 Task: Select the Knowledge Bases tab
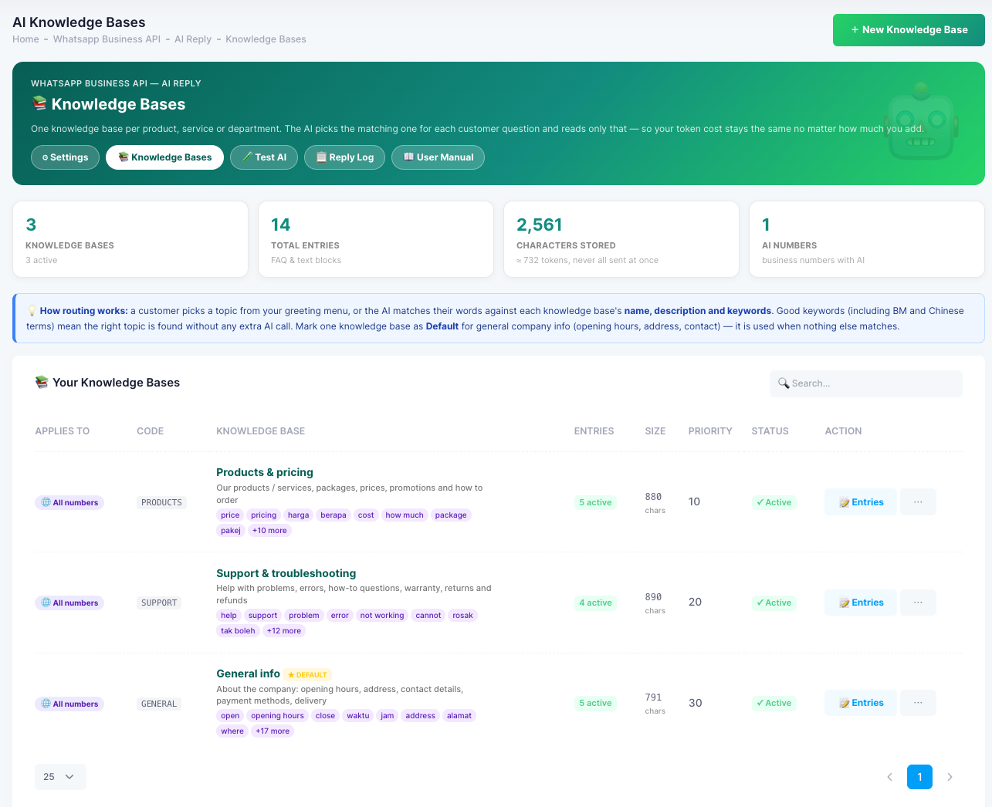(164, 157)
